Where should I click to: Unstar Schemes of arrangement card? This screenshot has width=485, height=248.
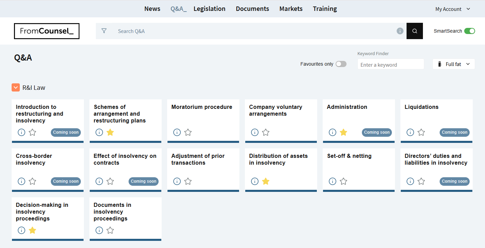(110, 132)
